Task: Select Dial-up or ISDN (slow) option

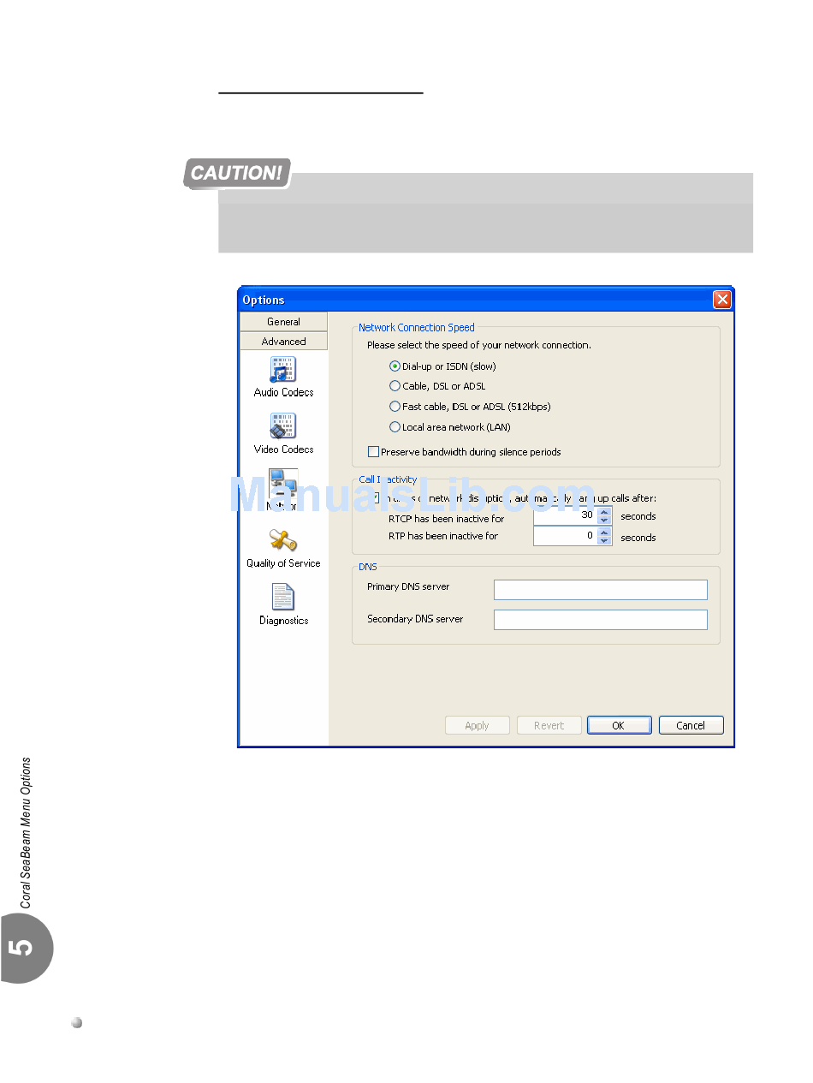Action: tap(395, 366)
